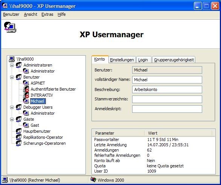Select INTERAKTIV label in the tree
Image resolution: width=221 pixels, height=185 pixels.
click(x=42, y=95)
